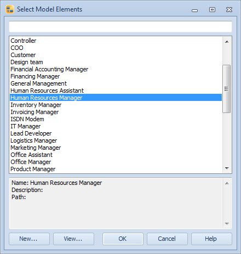Click the element list scrollbar thumb
This screenshot has height=254, width=241.
pos(227,89)
